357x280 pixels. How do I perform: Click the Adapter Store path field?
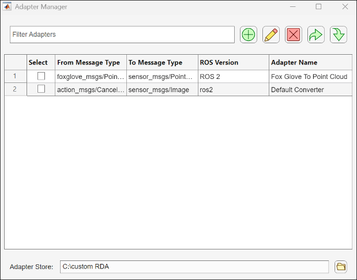[x=194, y=267]
